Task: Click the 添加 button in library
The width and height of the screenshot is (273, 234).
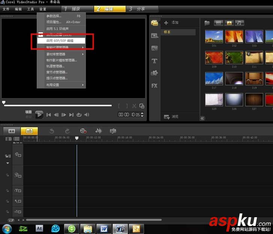Action: coord(175,22)
